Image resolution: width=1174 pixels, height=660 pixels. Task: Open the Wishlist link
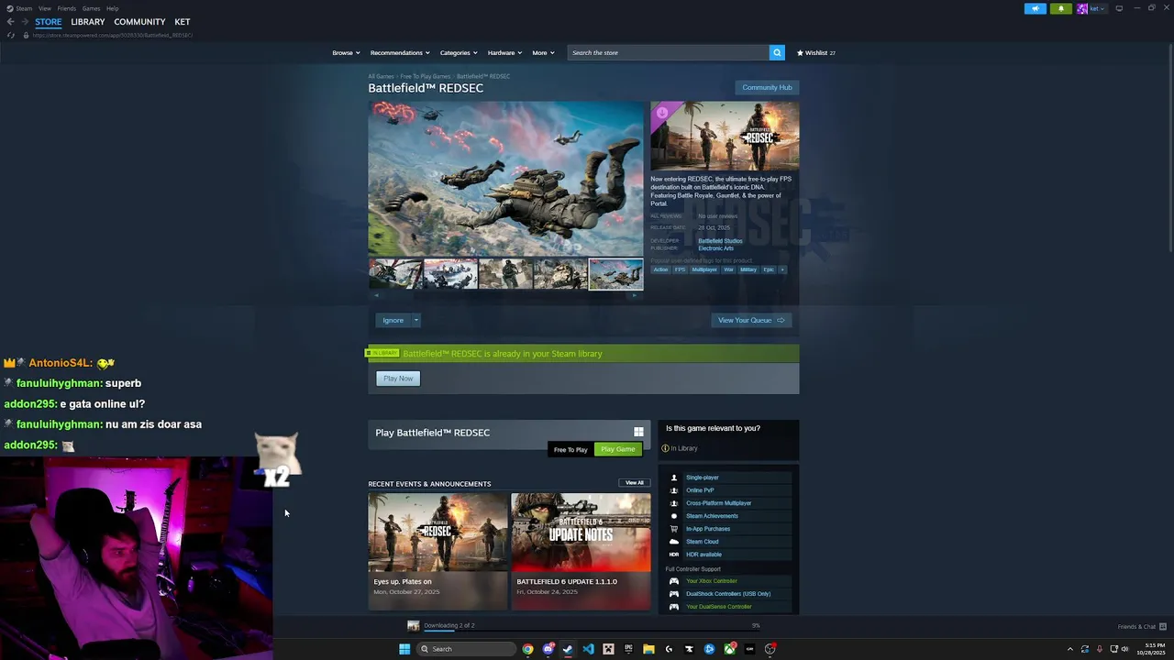pyautogui.click(x=815, y=52)
